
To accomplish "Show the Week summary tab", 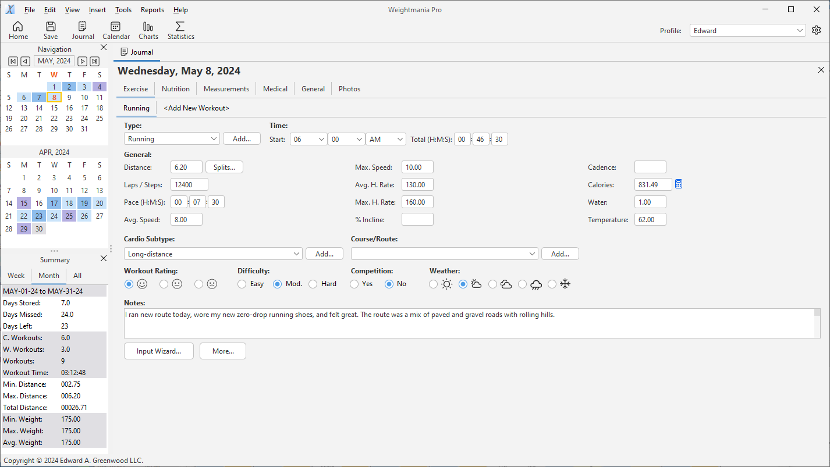I will [x=16, y=276].
